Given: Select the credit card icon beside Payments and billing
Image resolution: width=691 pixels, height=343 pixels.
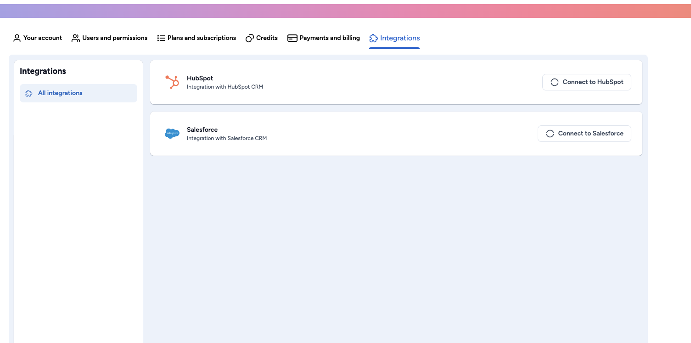Looking at the screenshot, I should coord(292,38).
